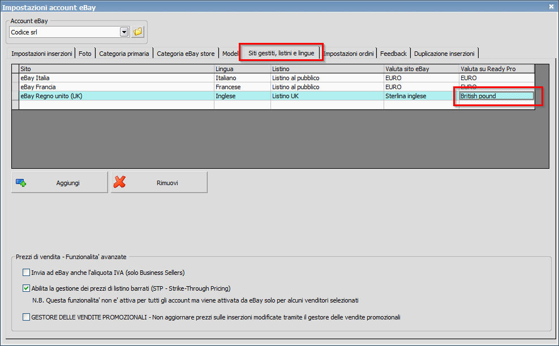
Task: Go to the Duplicazione inserzioni tab
Action: (444, 54)
